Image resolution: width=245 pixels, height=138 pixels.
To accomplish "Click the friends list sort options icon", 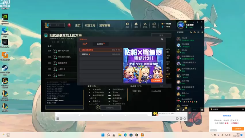I will tap(198, 32).
